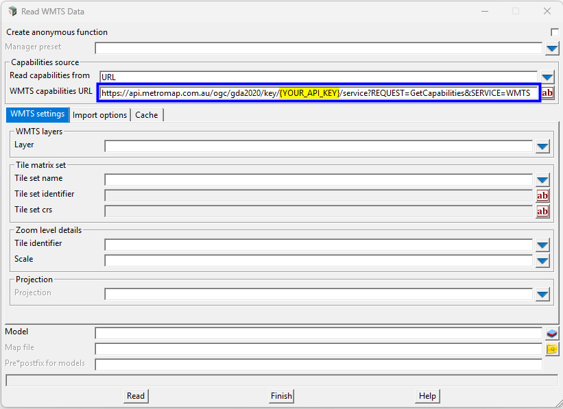Open the Cache tab
563x409 pixels.
[146, 114]
